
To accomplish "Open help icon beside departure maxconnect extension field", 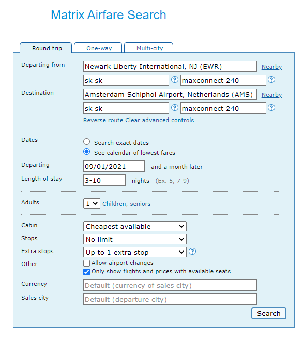I will 271,80.
